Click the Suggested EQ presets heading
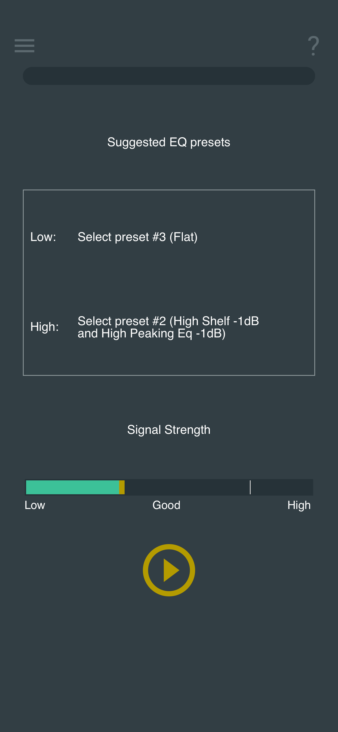Screen dimensions: 338x732 click(169, 142)
